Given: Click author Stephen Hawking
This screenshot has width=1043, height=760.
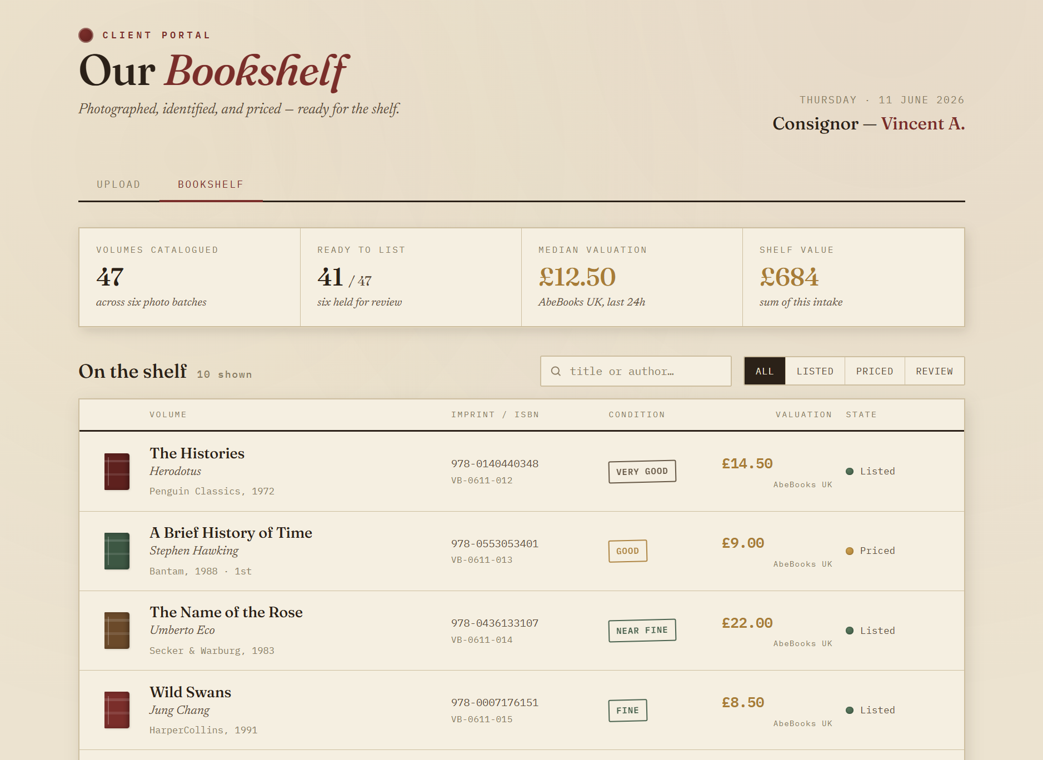Looking at the screenshot, I should click(194, 551).
